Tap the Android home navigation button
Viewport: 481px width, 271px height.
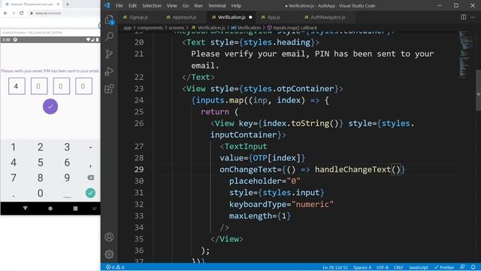(x=50, y=209)
